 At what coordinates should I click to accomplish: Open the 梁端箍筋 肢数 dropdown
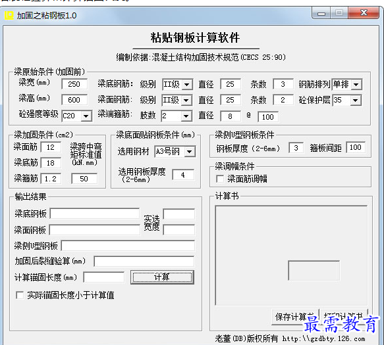[x=186, y=116]
